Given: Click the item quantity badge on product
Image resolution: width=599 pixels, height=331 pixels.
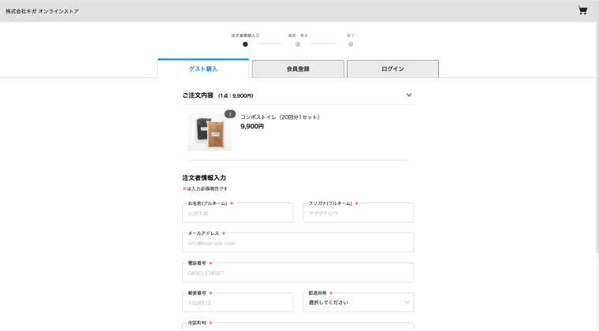Looking at the screenshot, I should pyautogui.click(x=229, y=114).
